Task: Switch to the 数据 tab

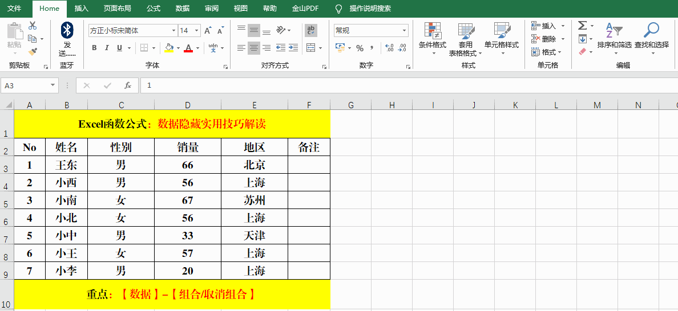Action: (x=183, y=9)
